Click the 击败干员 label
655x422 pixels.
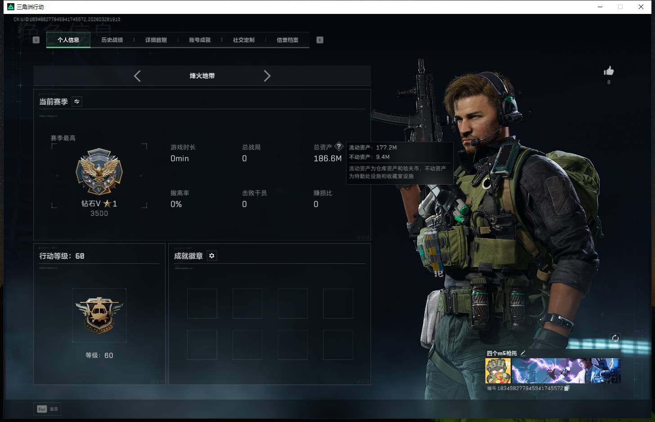(x=255, y=193)
